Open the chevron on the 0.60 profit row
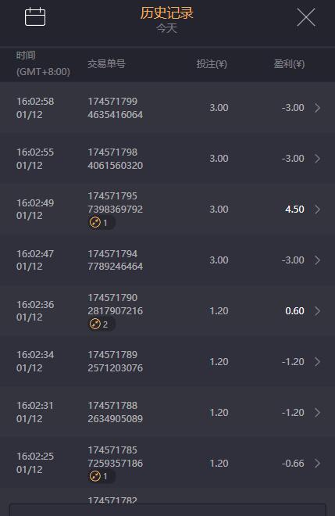Image resolution: width=335 pixels, height=516 pixels. click(x=317, y=310)
